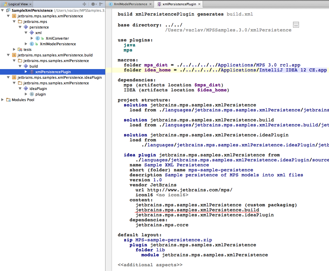Expand the XmlConverter class node
This screenshot has width=329, height=271.
click(x=32, y=38)
